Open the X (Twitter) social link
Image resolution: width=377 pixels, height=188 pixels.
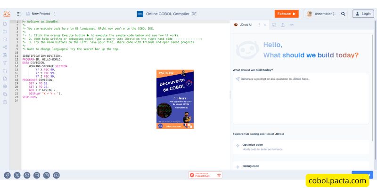coord(17,175)
